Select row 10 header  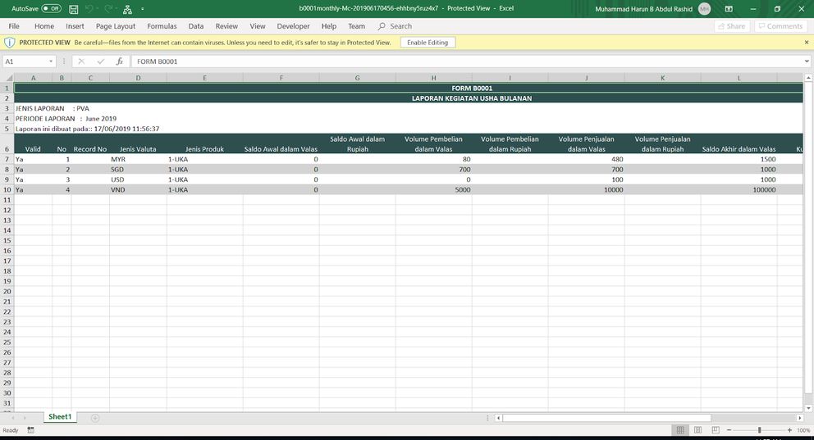[x=7, y=189]
